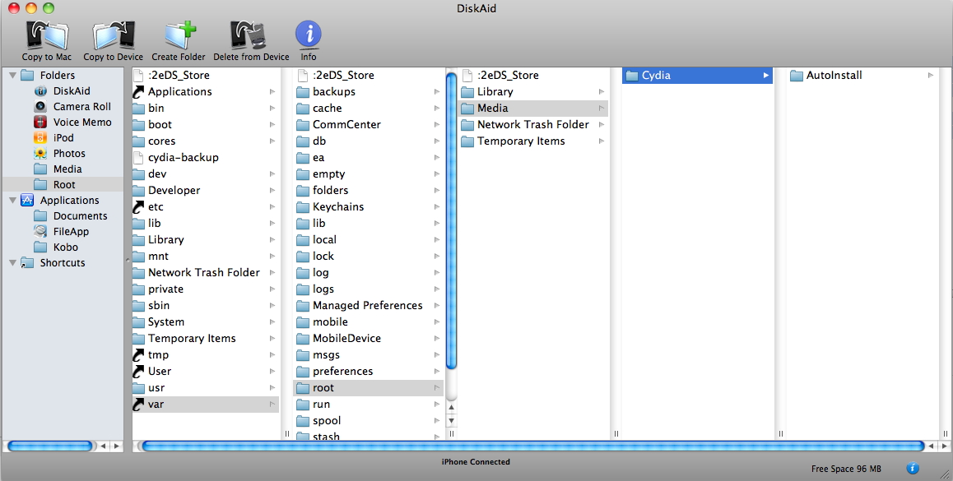Viewport: 953px width, 481px height.
Task: Click the green zoom window button
Action: pos(49,8)
